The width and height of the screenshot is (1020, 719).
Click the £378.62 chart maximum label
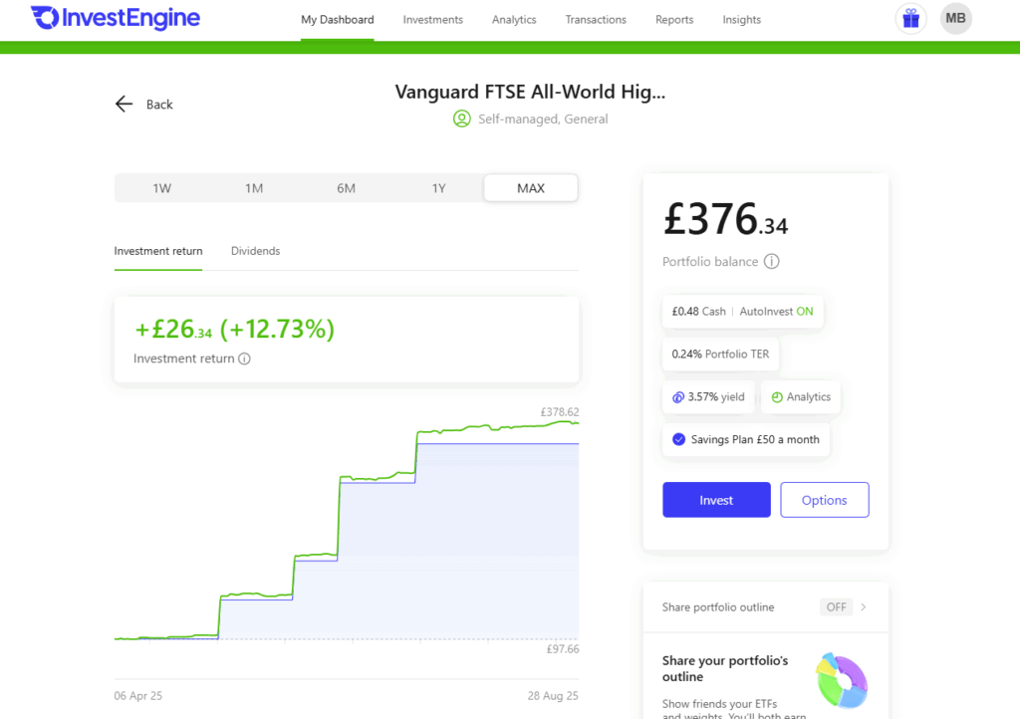click(560, 412)
